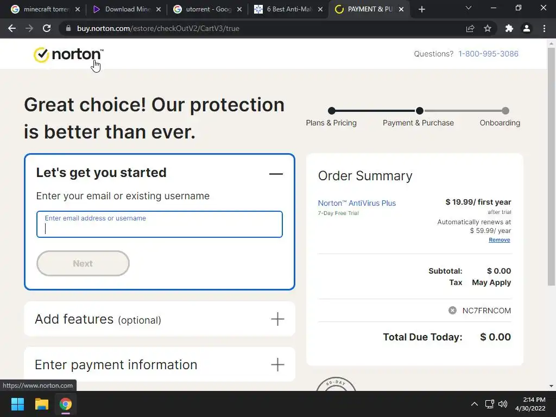Open volume tray icon

point(503,404)
